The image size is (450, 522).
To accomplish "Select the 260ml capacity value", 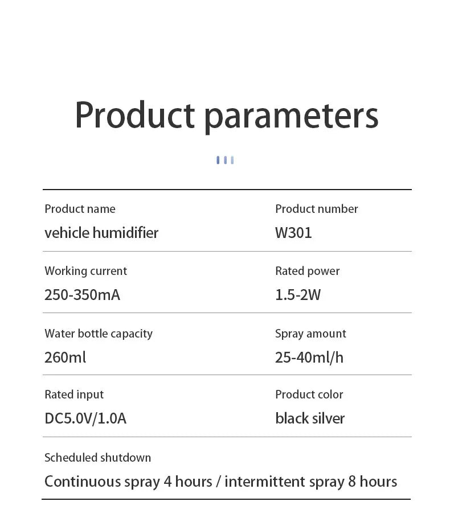I will 65,357.
